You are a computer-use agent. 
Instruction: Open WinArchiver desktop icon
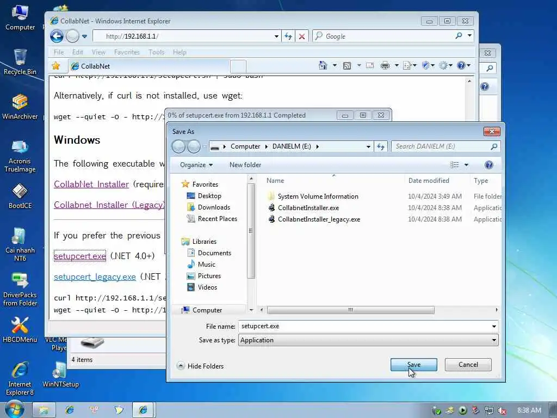tap(20, 107)
